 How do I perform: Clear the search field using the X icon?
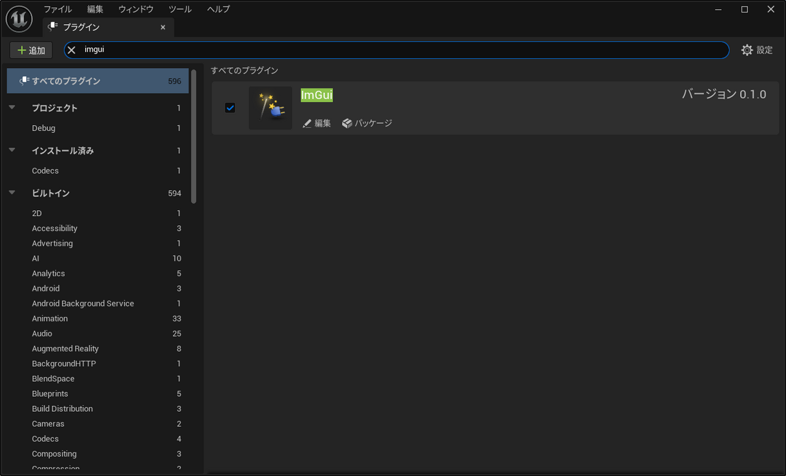[x=71, y=50]
